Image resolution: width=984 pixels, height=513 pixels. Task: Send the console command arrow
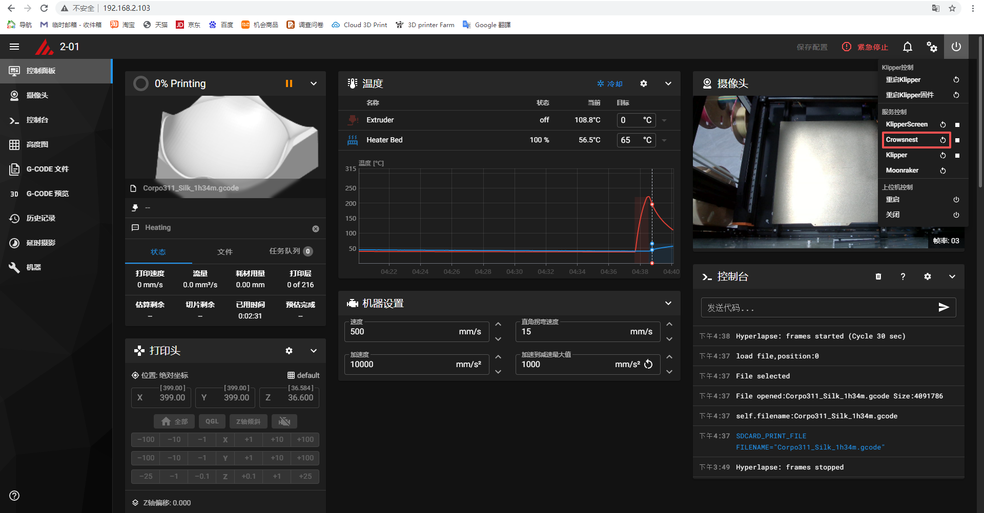tap(944, 307)
